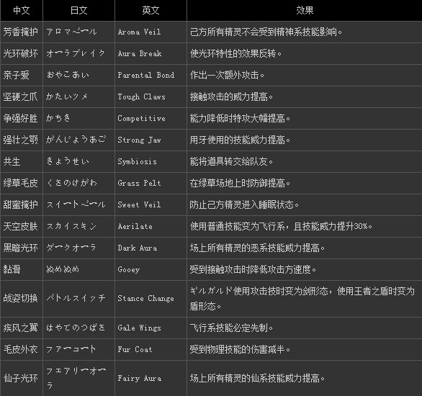Select the Gale Wings cell

[151, 328]
